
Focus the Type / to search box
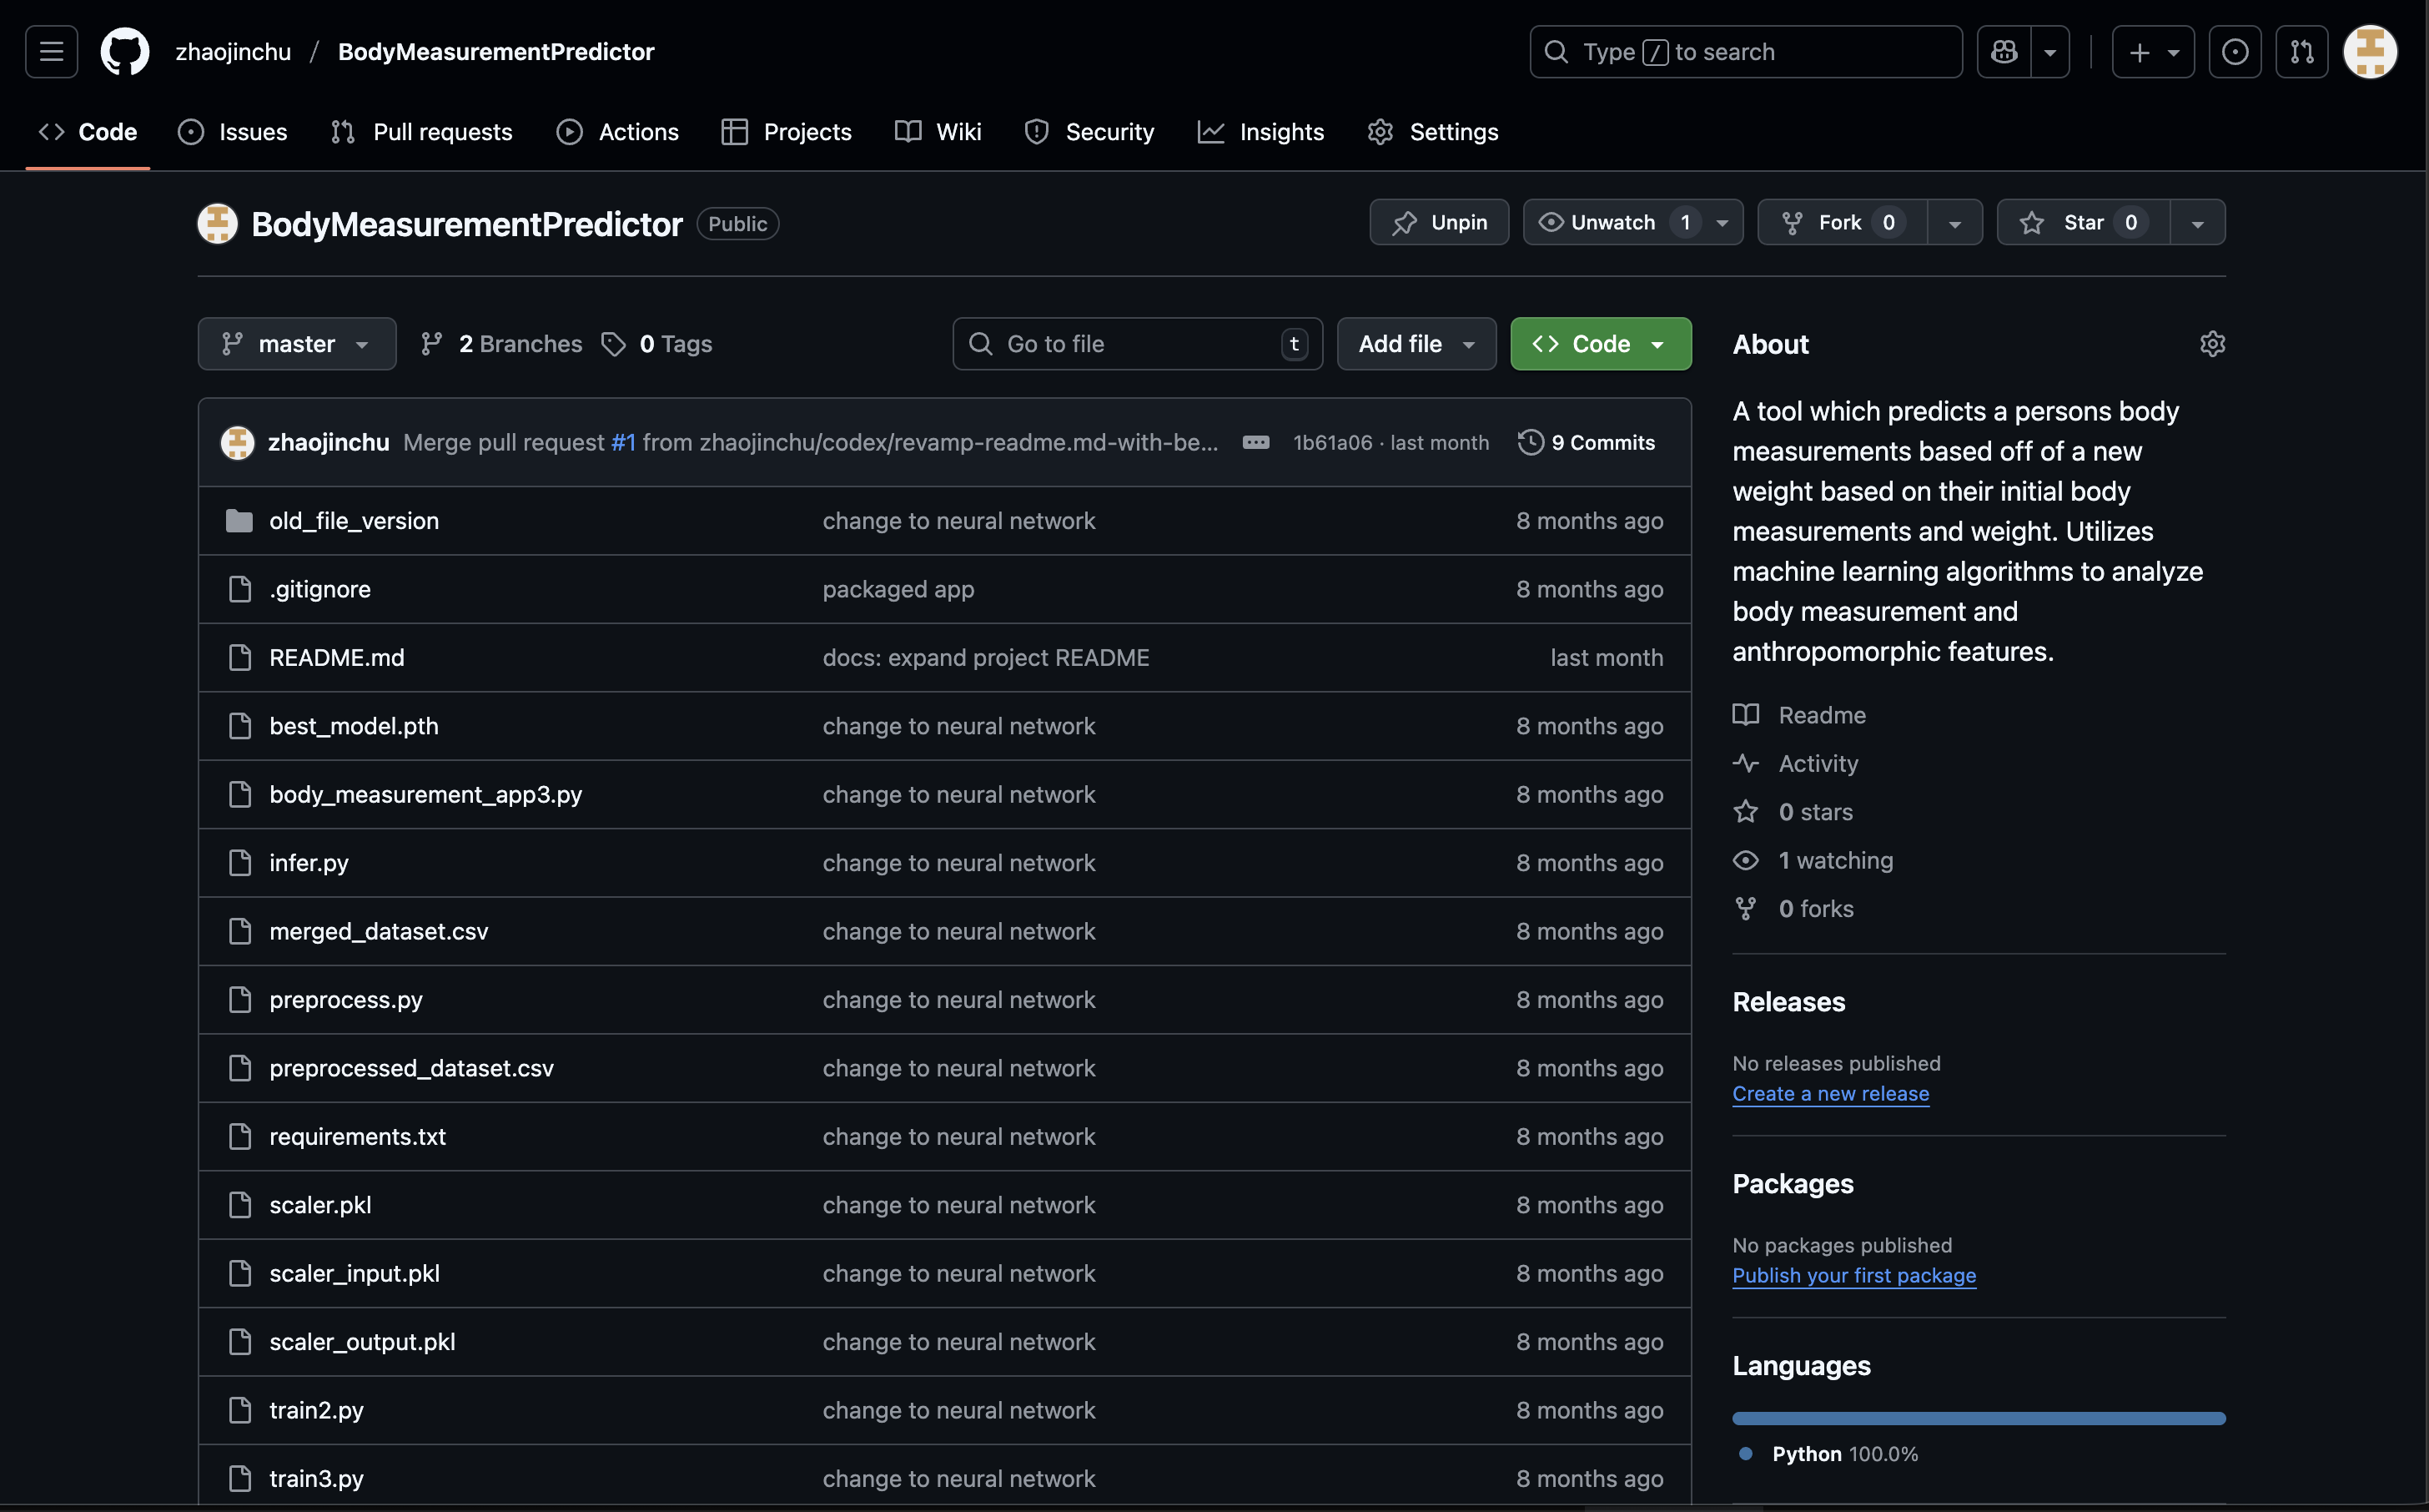[1745, 51]
